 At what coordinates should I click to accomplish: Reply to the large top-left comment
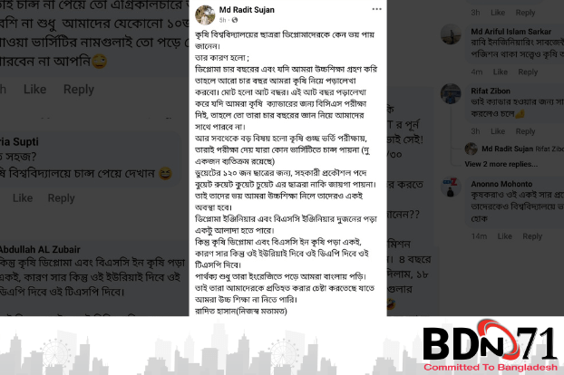[x=78, y=89]
